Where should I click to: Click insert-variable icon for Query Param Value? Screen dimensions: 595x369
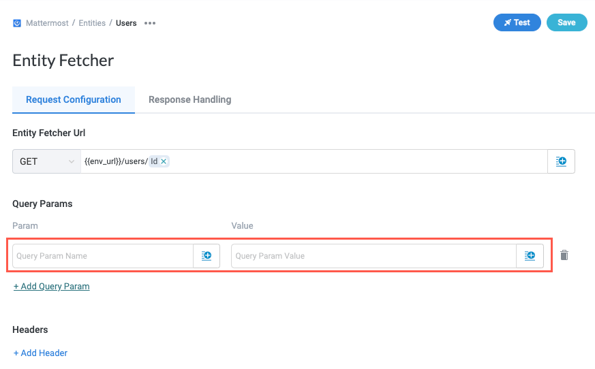point(530,256)
